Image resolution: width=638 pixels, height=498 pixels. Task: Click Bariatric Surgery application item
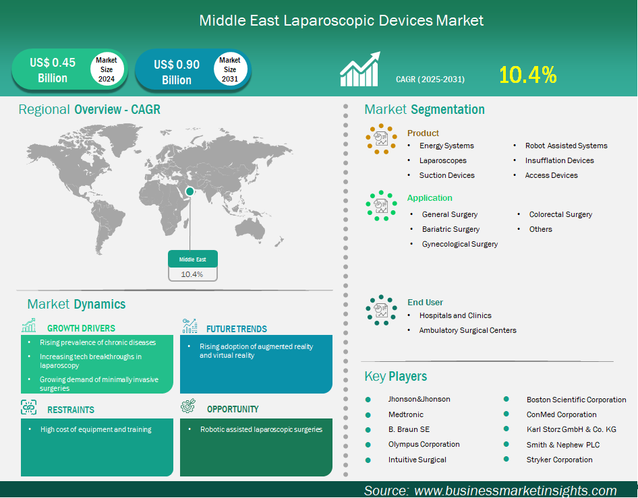(451, 229)
